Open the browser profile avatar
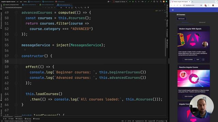Screen dimensions: 218x122 [213, 5]
